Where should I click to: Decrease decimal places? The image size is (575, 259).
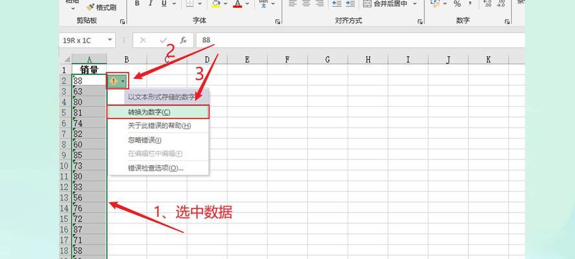click(501, 4)
